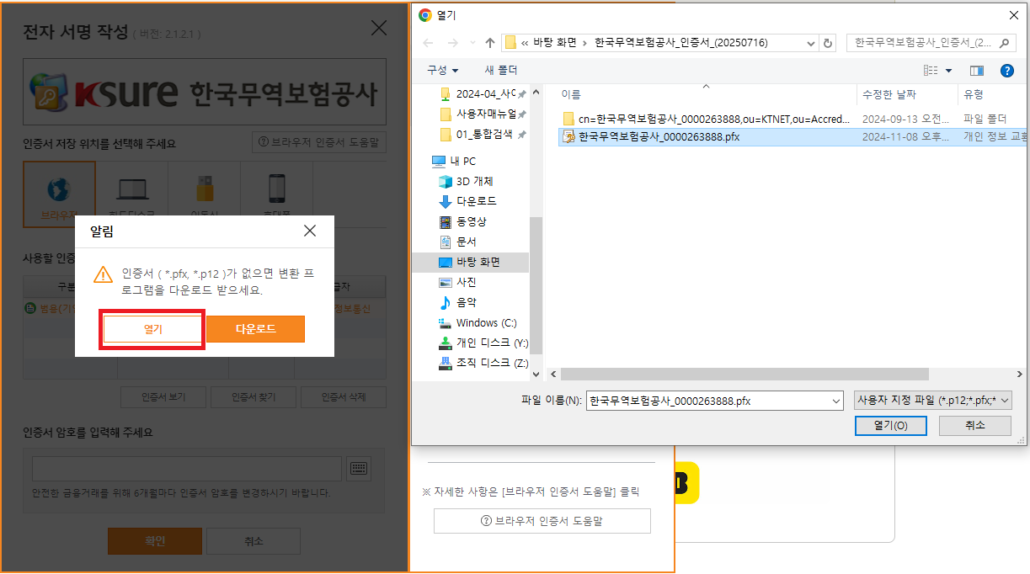Change the file view layout icon
The height and width of the screenshot is (574, 1030).
pos(931,71)
